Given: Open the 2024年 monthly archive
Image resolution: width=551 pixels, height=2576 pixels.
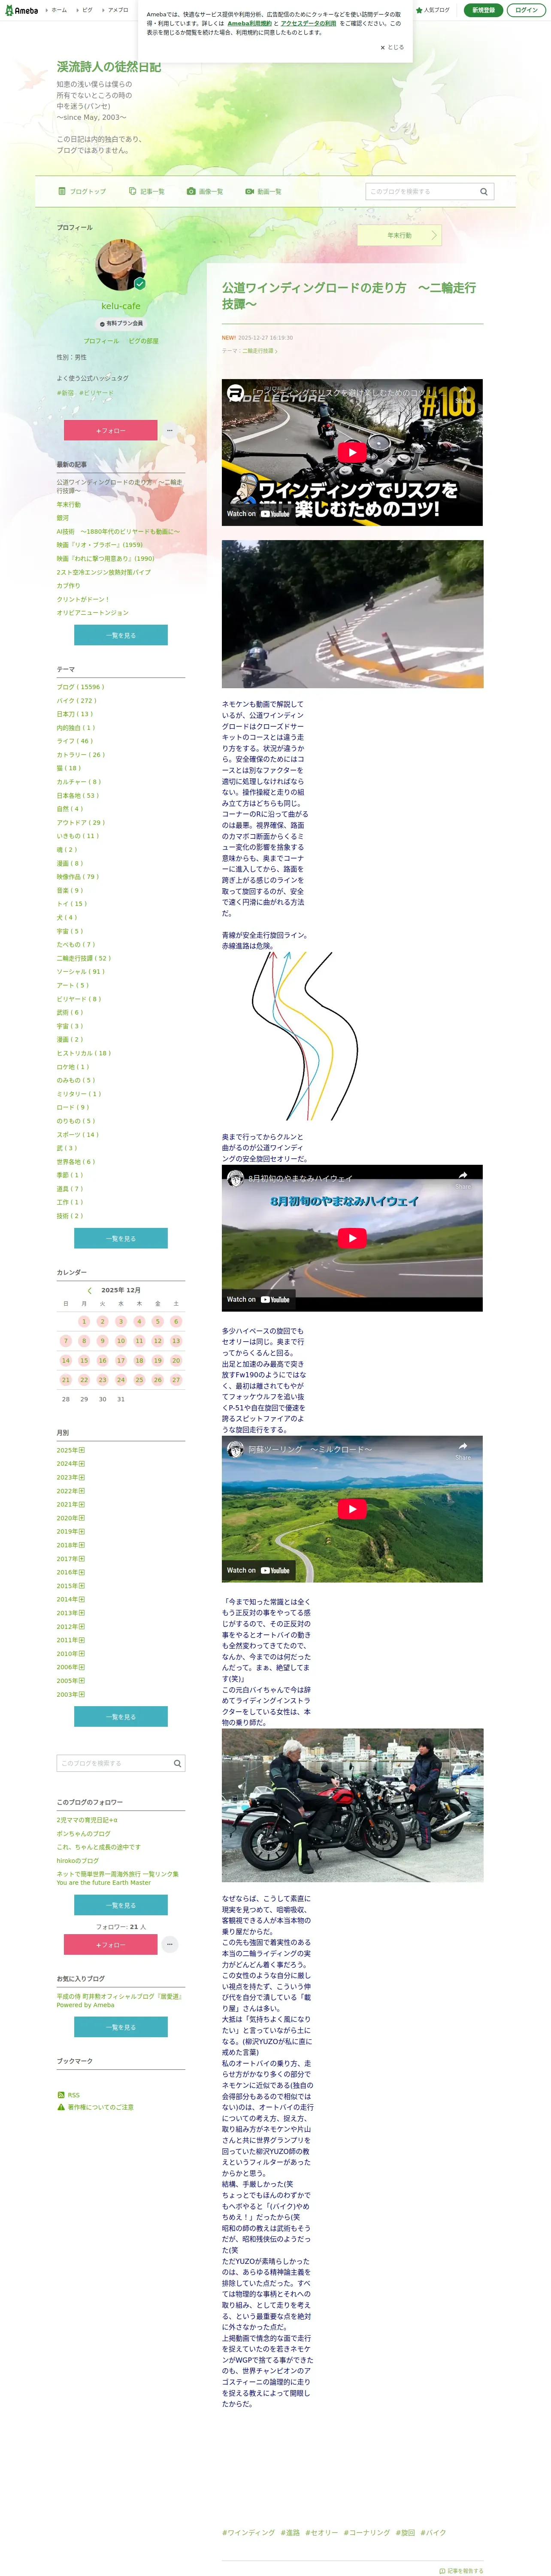Looking at the screenshot, I should [71, 1463].
